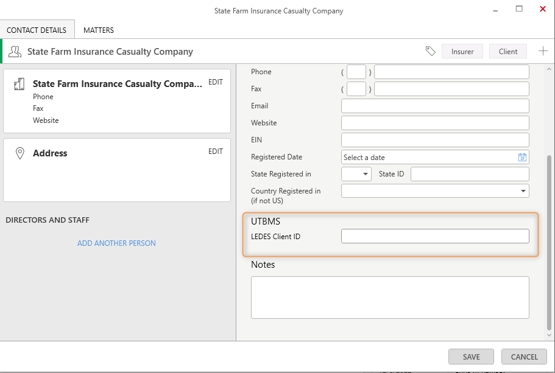Maximize the contact window
The width and height of the screenshot is (555, 373).
[519, 9]
